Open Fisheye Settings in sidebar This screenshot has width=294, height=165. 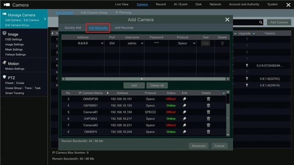coord(15,54)
